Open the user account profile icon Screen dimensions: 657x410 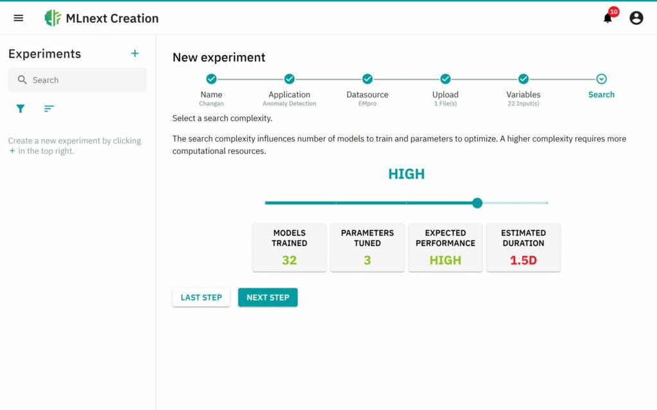636,17
